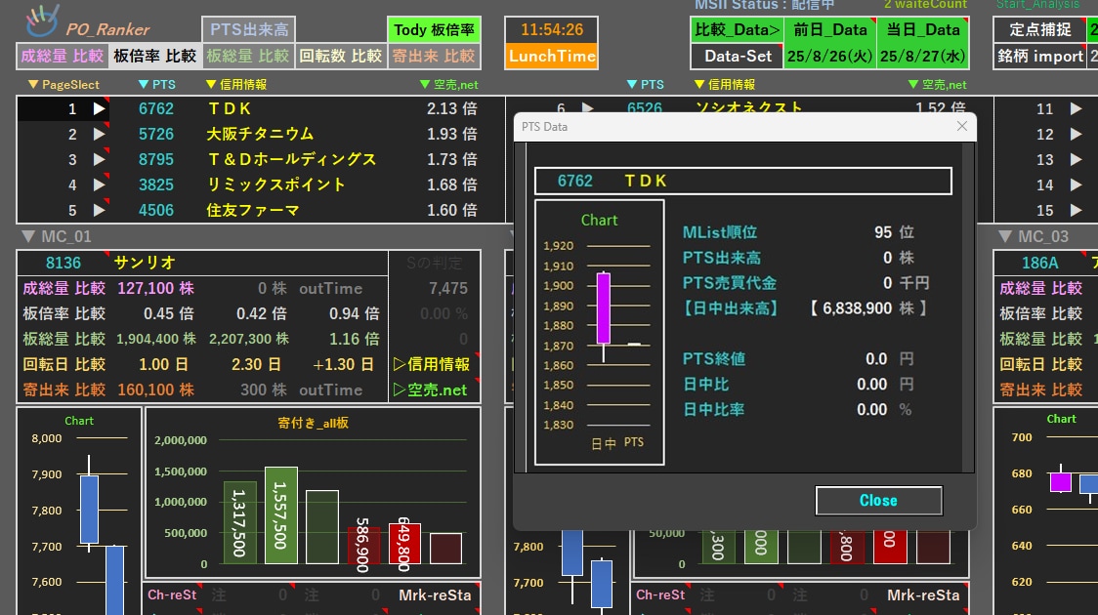
Task: Click the LunchTime status button
Action: tap(551, 56)
